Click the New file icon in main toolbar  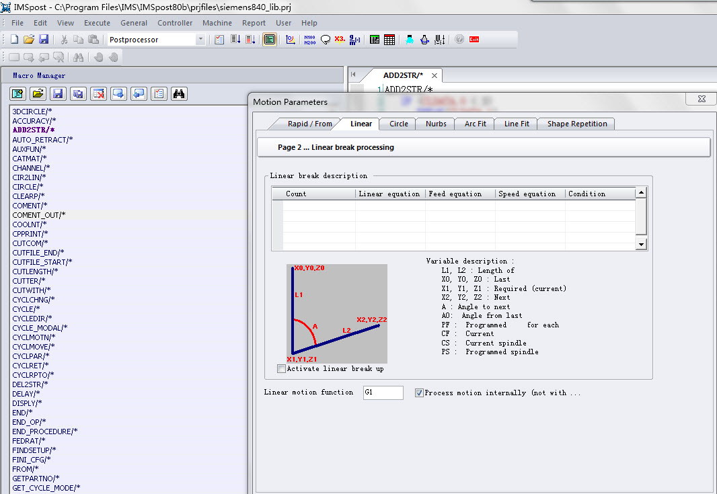click(14, 40)
